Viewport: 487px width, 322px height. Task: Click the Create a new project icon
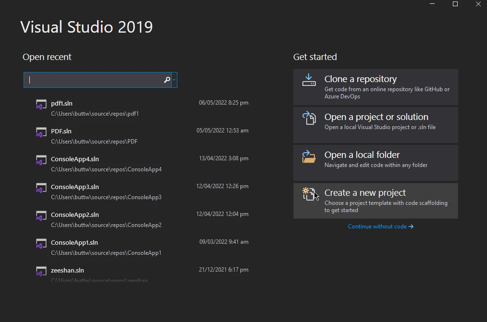coord(309,194)
